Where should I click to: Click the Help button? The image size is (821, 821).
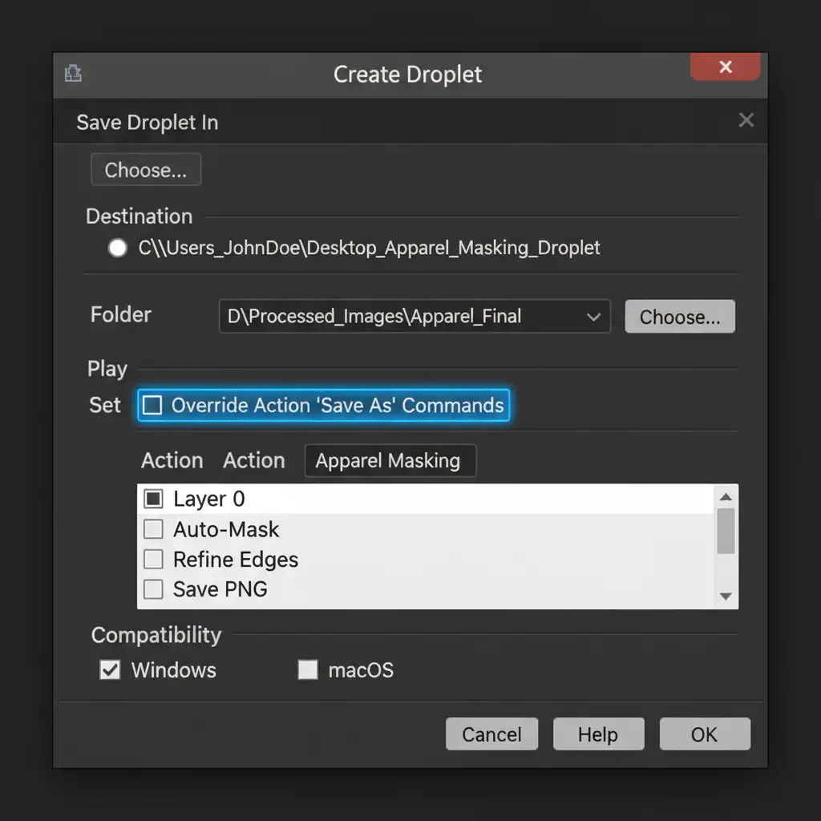coord(597,734)
